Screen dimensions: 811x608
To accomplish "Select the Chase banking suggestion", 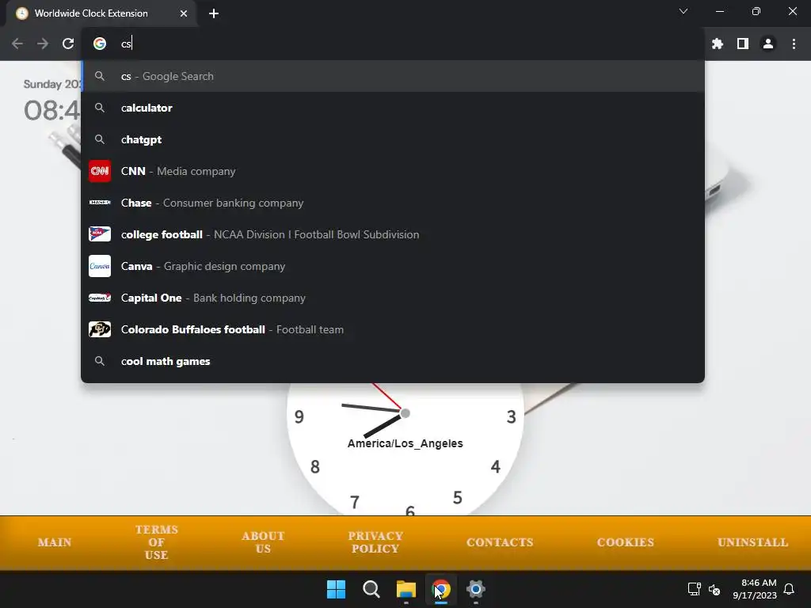I will [393, 203].
